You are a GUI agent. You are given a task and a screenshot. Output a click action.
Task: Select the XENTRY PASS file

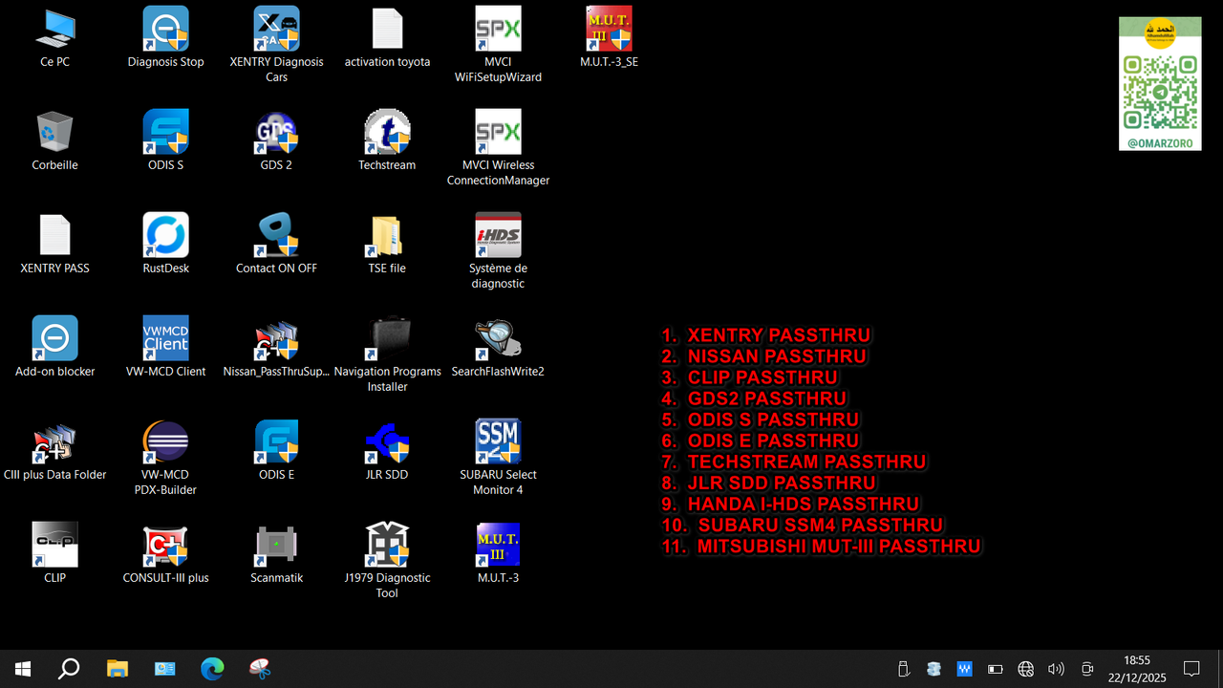[54, 245]
